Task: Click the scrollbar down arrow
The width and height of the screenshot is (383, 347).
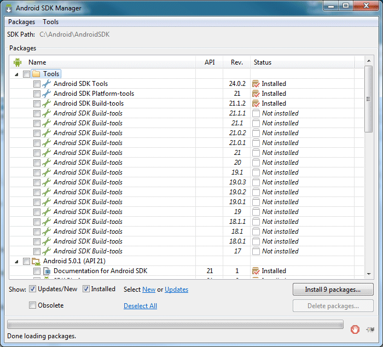Action: click(x=369, y=274)
